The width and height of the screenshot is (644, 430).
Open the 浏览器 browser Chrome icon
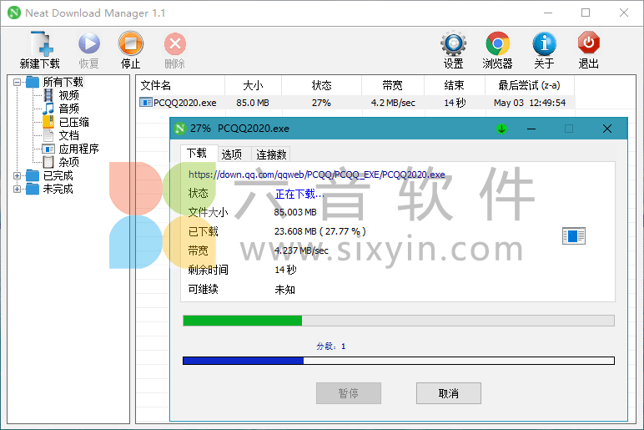497,43
